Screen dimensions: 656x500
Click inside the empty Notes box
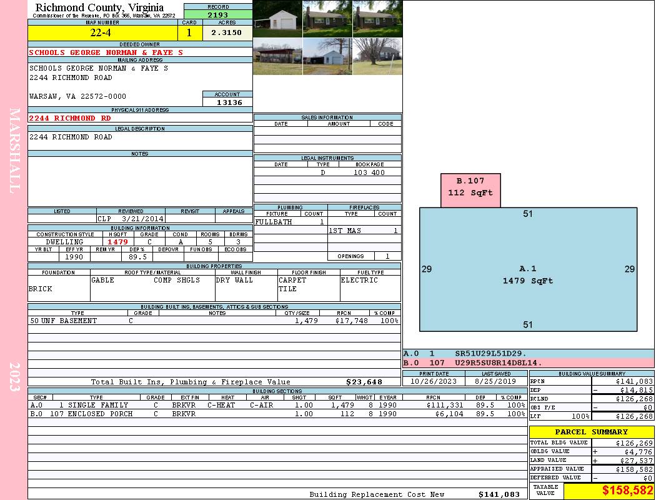pos(140,181)
